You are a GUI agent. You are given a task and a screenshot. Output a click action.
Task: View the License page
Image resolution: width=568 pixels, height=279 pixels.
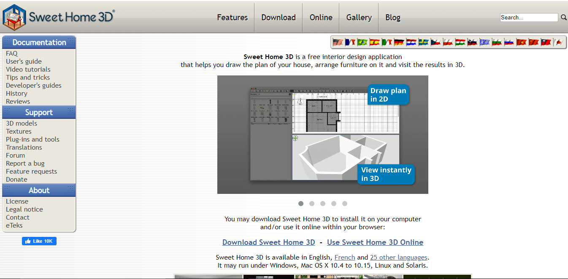click(x=17, y=201)
